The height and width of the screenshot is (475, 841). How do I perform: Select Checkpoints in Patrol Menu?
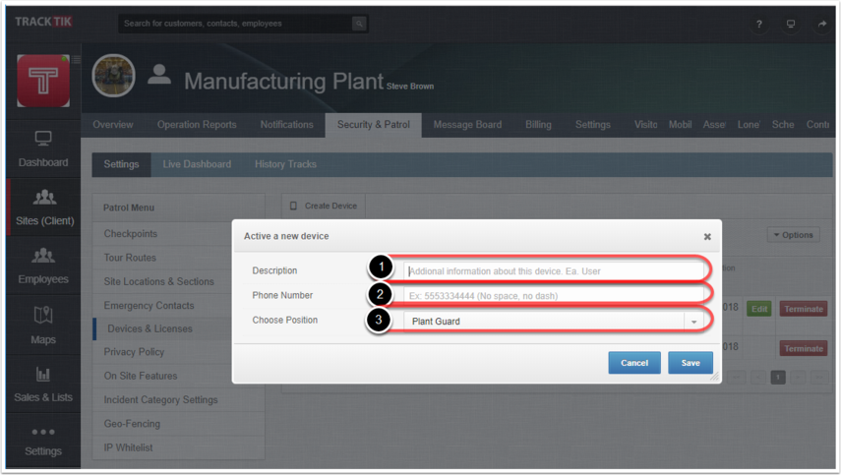pyautogui.click(x=131, y=234)
